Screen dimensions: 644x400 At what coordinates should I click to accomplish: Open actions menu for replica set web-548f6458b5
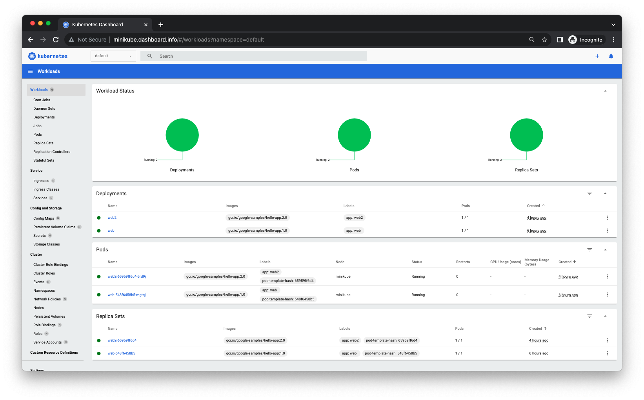pos(607,353)
